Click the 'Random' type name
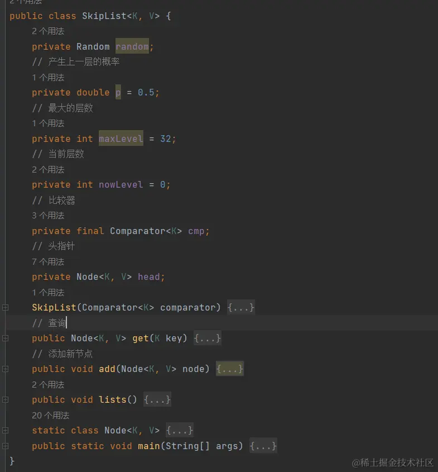This screenshot has width=438, height=472. pos(93,46)
